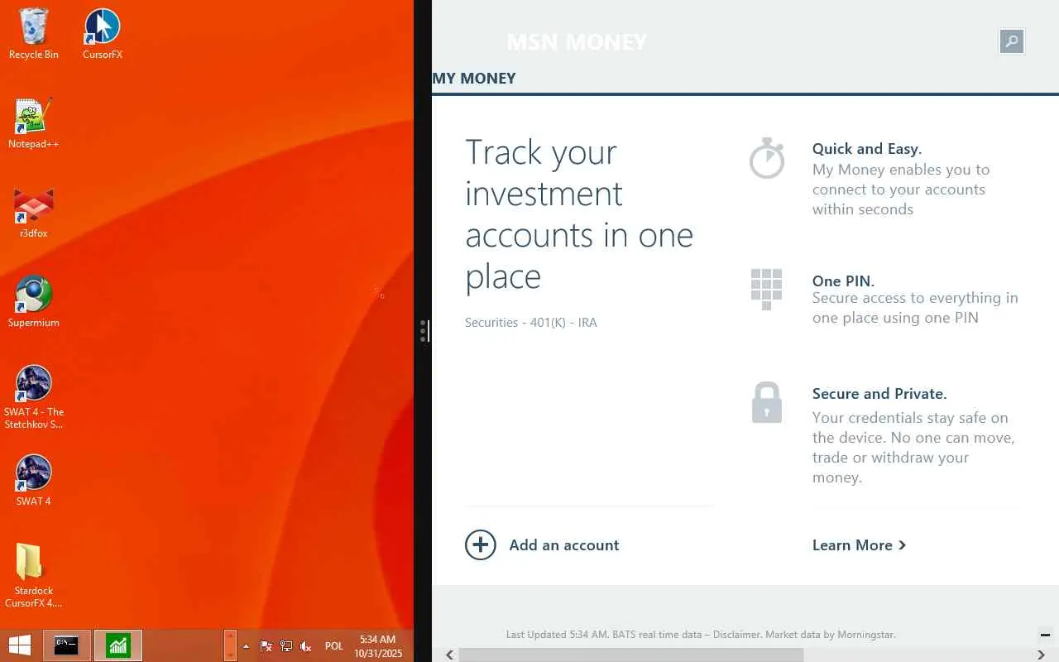Click the Add an account link

click(564, 545)
